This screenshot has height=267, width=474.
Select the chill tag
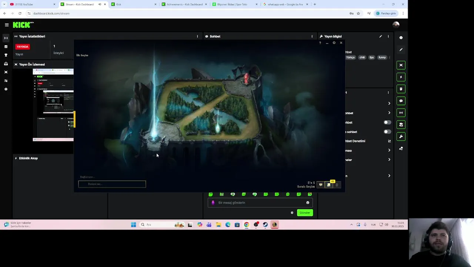[x=362, y=57]
